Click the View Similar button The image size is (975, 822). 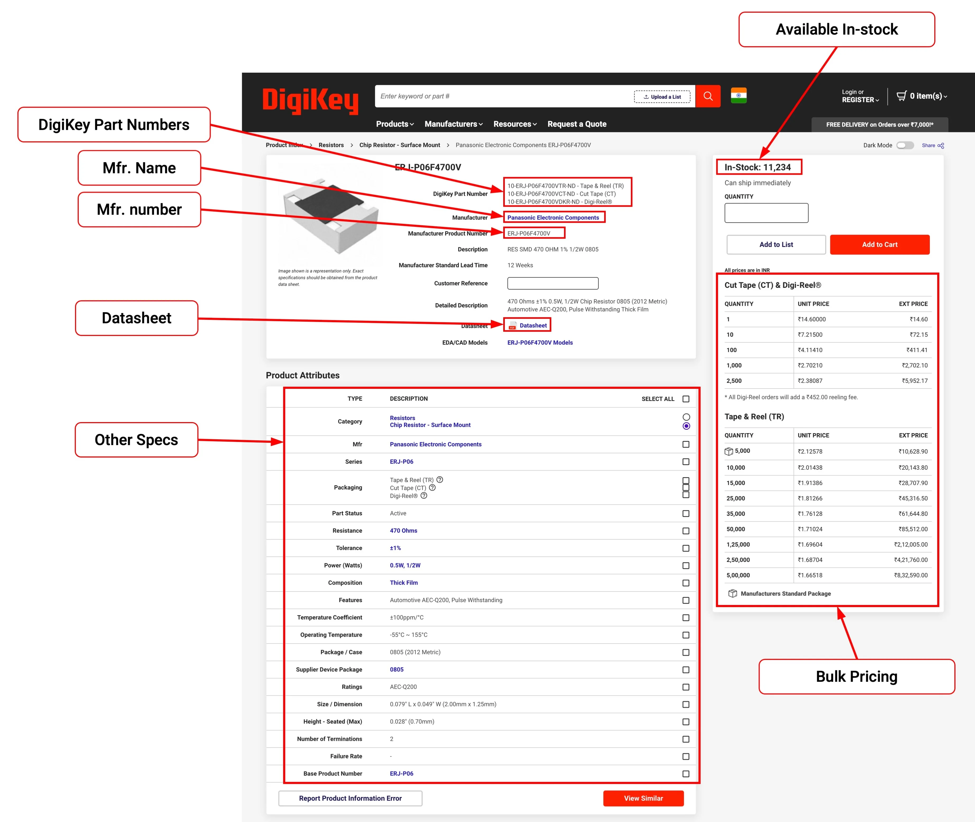[x=643, y=798]
